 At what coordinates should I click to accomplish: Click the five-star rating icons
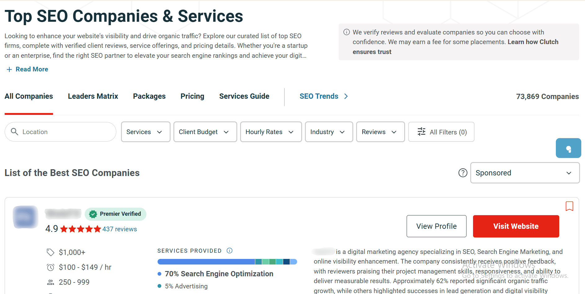(80, 229)
